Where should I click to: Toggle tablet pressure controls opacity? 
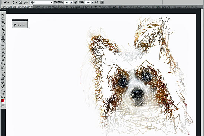pos(75,2)
